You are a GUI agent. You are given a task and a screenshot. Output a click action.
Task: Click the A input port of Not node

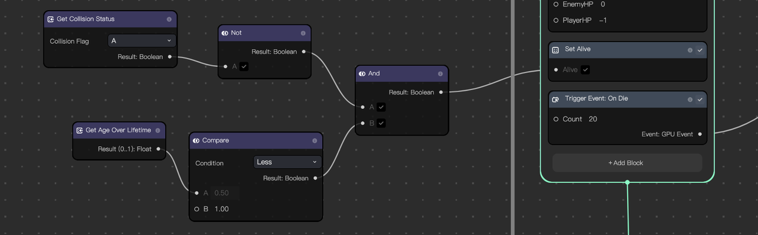point(226,67)
